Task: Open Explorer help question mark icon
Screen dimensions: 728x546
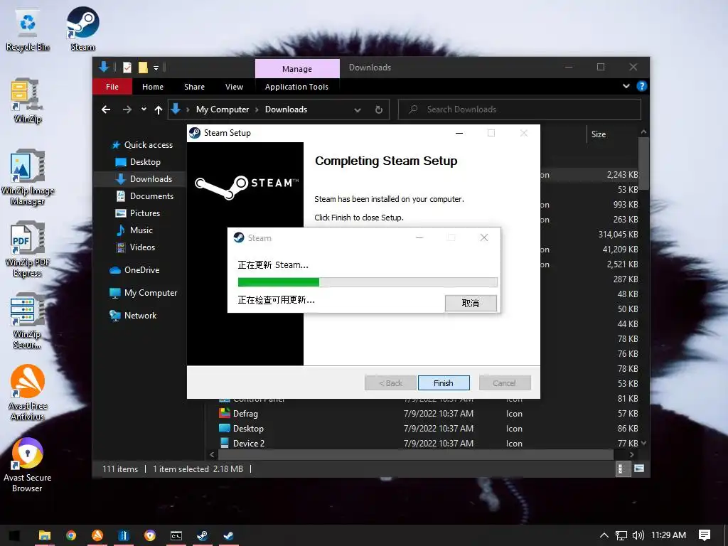Action: 642,86
